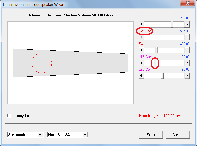
Task: Click the L23 Con slider right arrow
Action: 187,76
